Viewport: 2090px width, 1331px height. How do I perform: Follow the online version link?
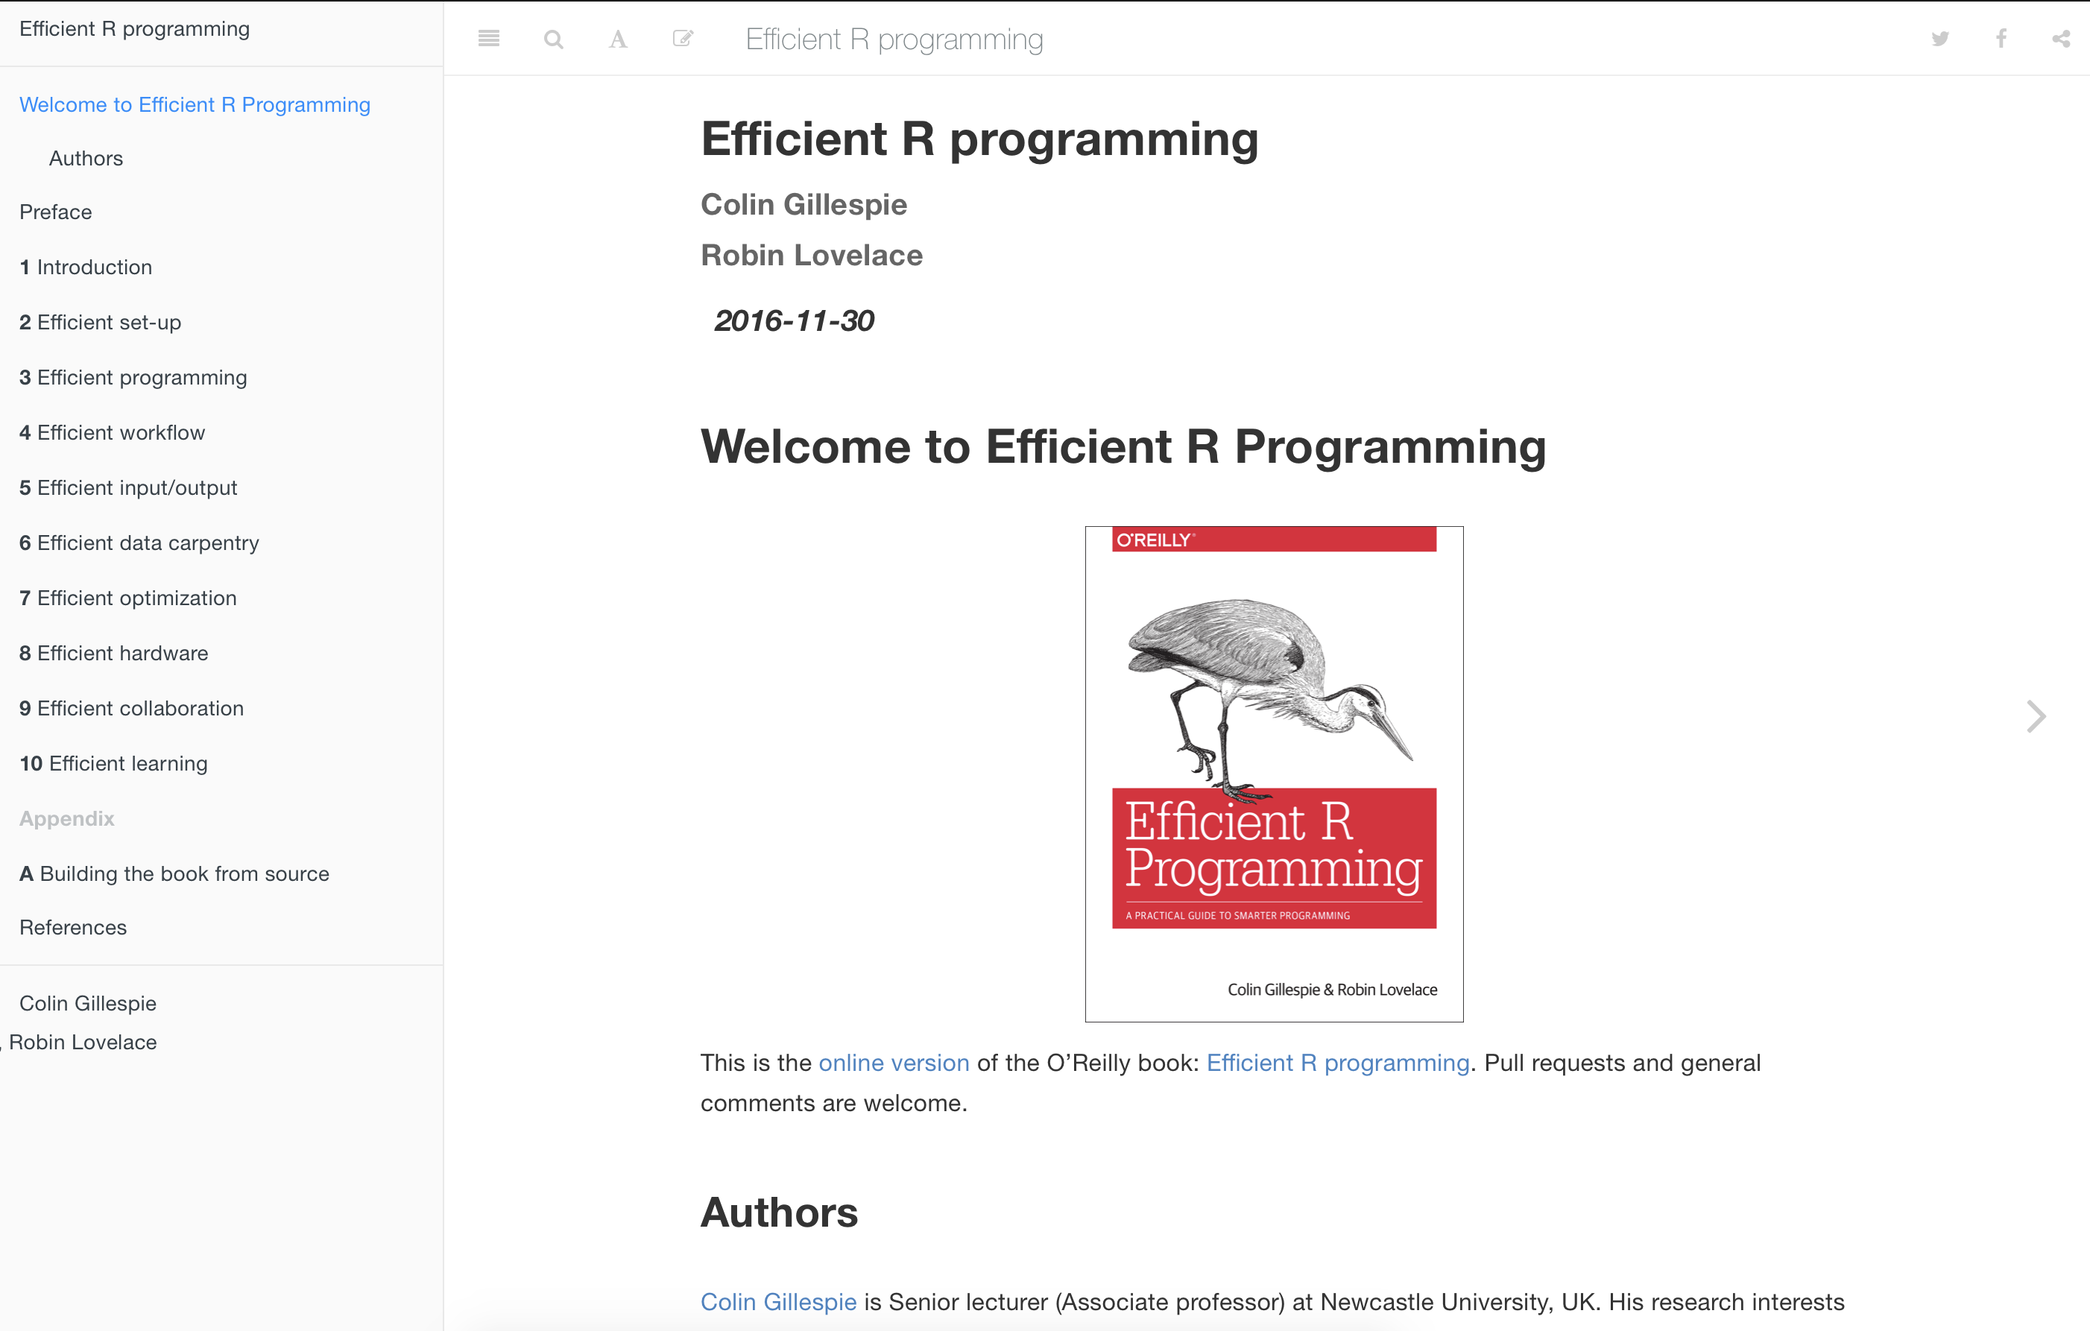point(894,1063)
